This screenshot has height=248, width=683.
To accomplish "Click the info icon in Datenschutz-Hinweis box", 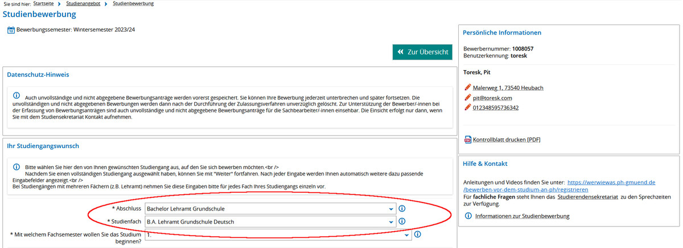I will pyautogui.click(x=17, y=95).
